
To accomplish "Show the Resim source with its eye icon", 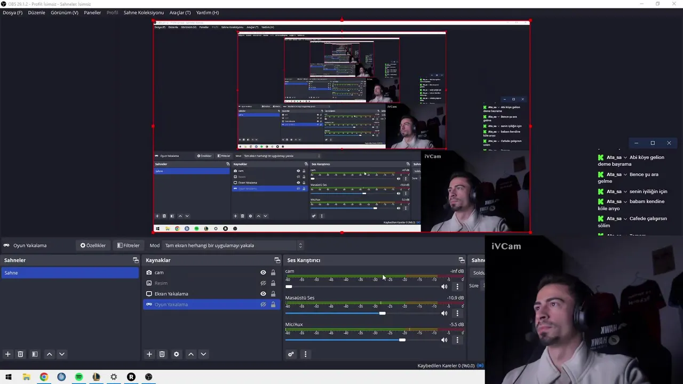I will point(263,283).
